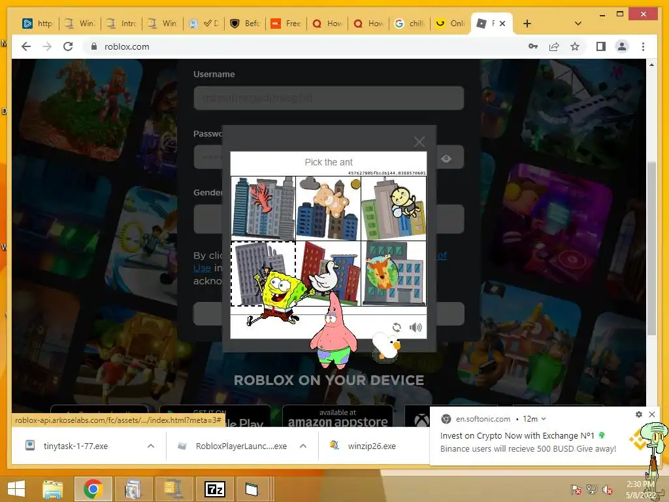Click the Windows Start button
This screenshot has width=669, height=502.
16,489
